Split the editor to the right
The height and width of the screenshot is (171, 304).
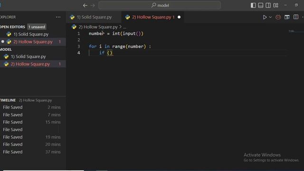tap(296, 17)
